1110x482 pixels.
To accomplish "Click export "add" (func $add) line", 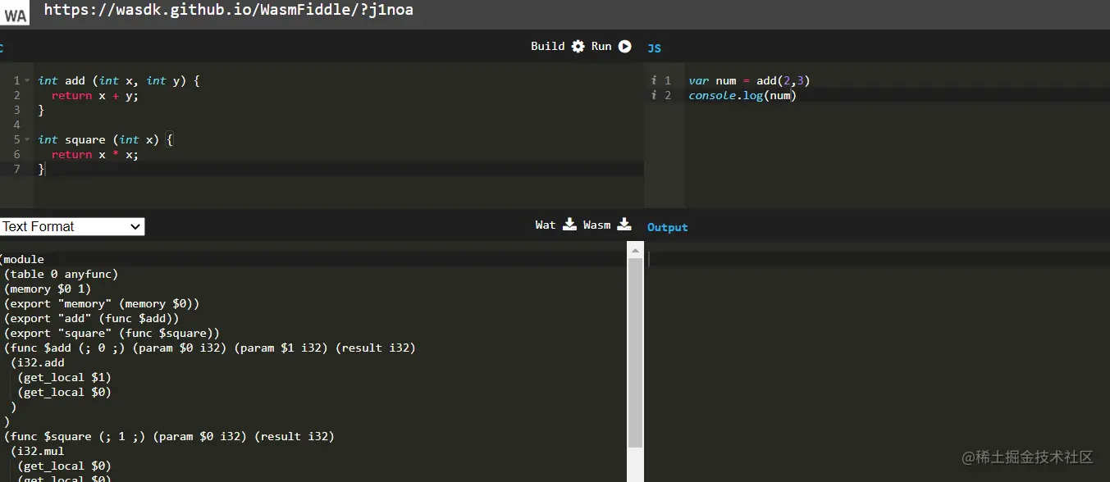I will click(91, 318).
